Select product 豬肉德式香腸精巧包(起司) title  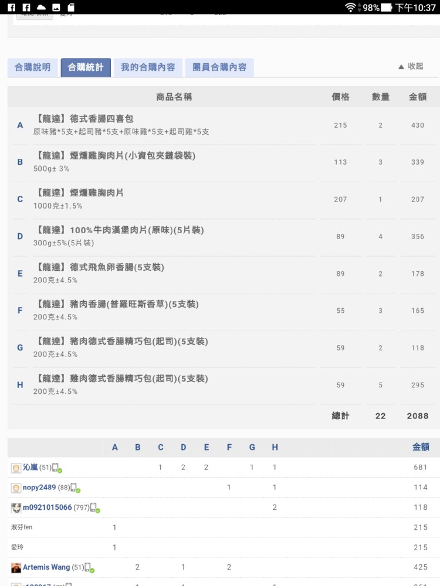click(x=121, y=341)
